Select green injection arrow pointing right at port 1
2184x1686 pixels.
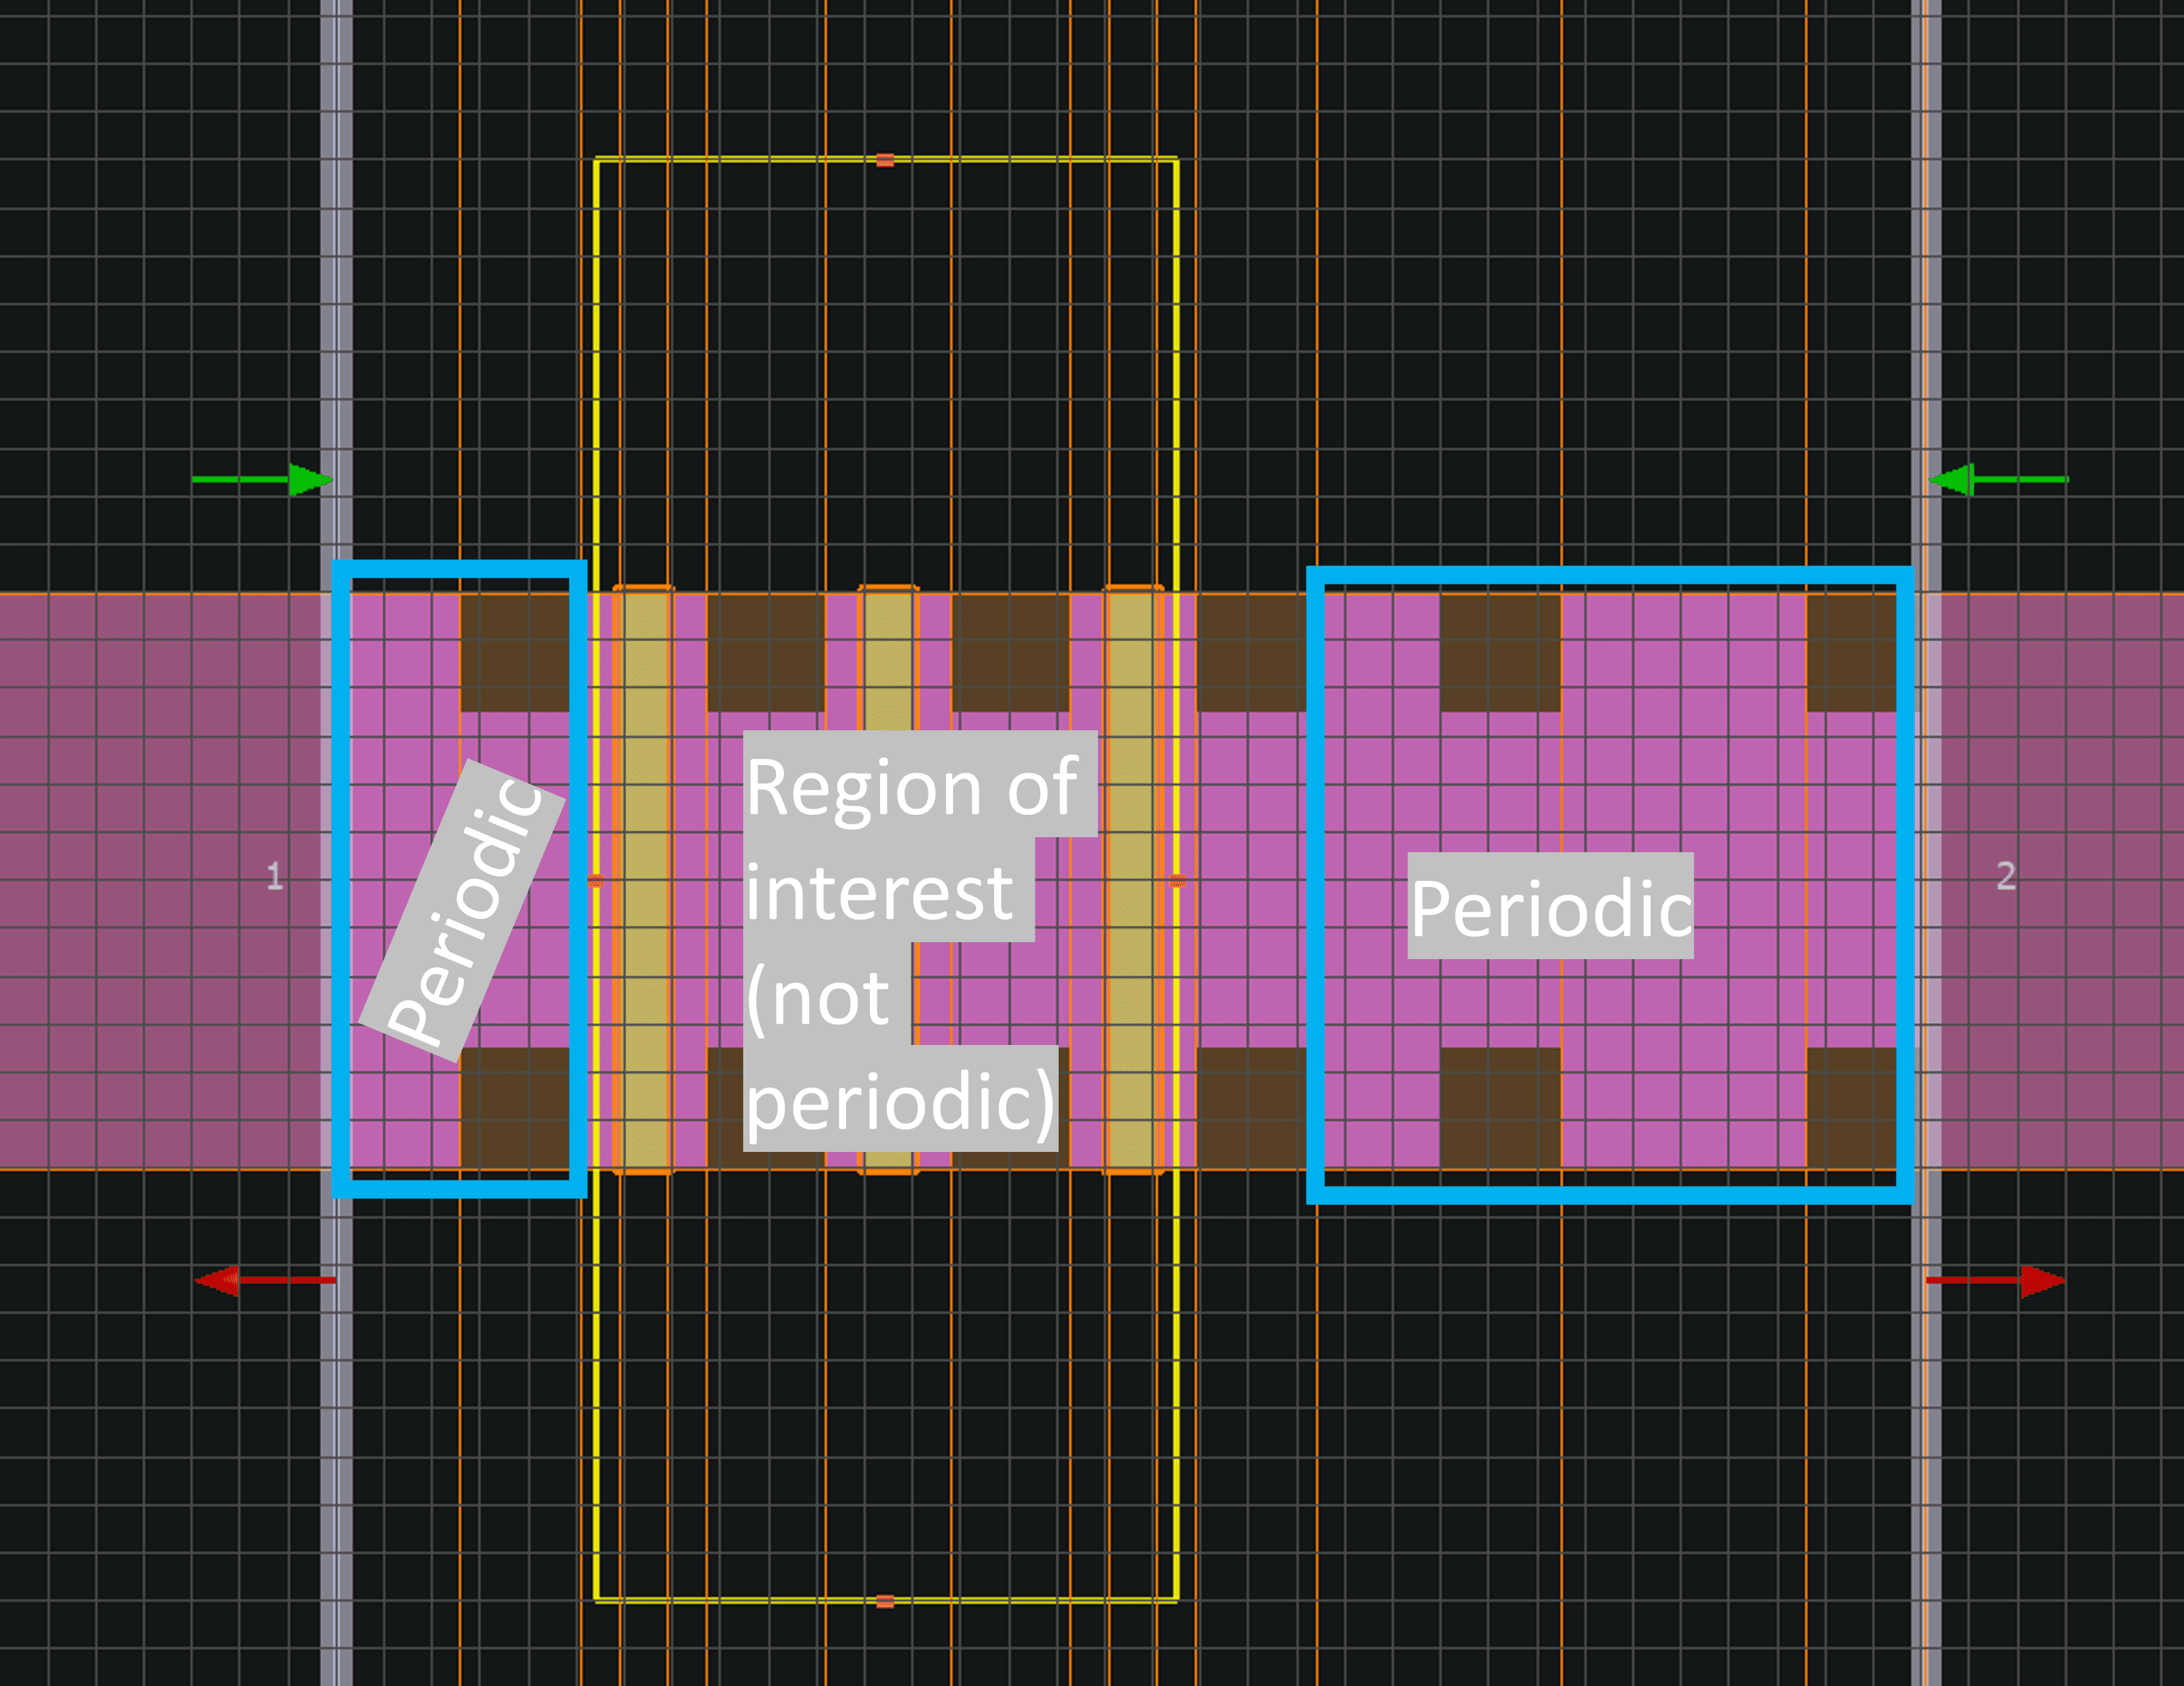tap(263, 479)
